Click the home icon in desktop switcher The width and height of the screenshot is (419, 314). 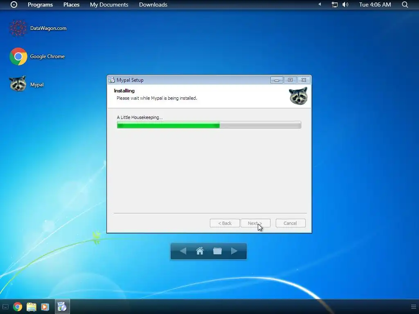200,251
